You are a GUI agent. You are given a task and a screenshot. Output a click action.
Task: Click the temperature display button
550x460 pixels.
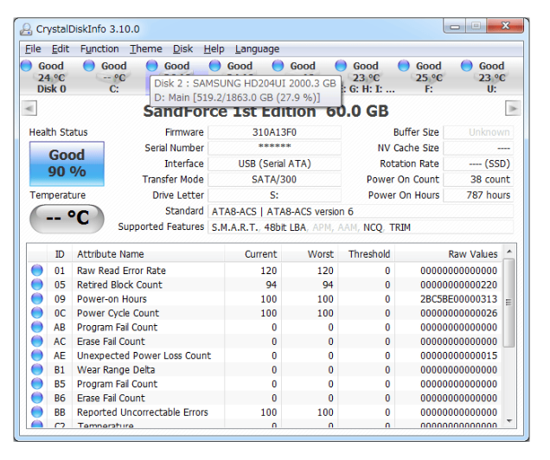coord(67,219)
